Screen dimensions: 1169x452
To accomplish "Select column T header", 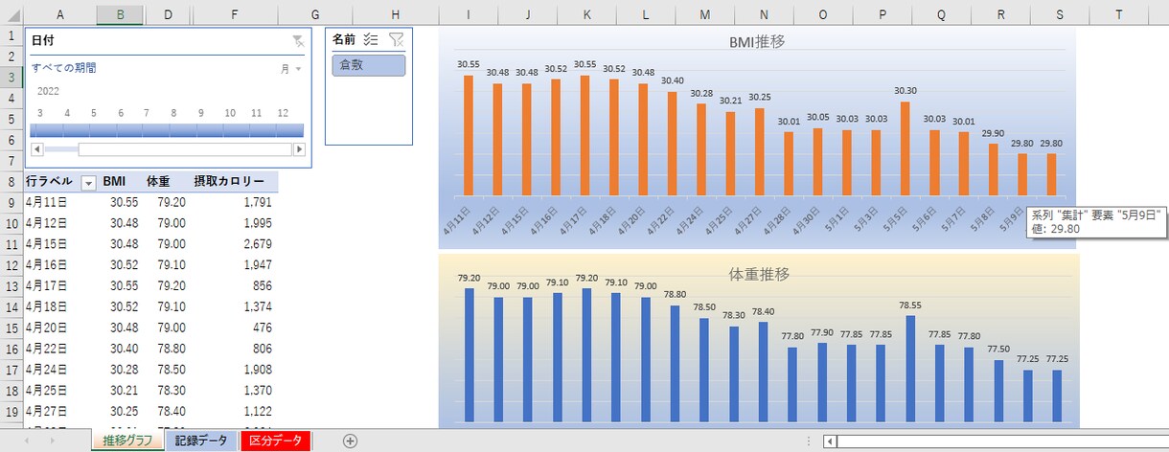I will pos(1118,14).
